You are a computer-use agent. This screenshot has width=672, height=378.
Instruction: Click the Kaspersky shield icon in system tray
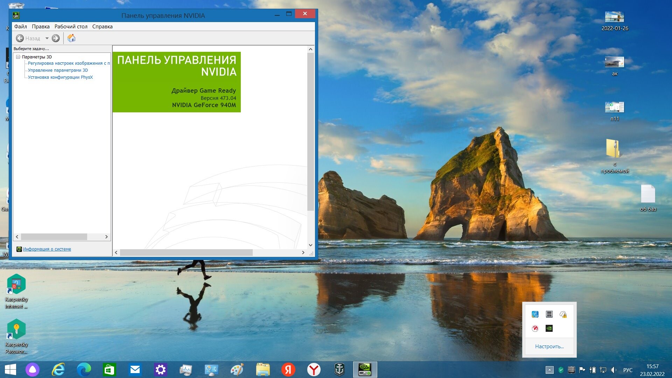(x=561, y=370)
